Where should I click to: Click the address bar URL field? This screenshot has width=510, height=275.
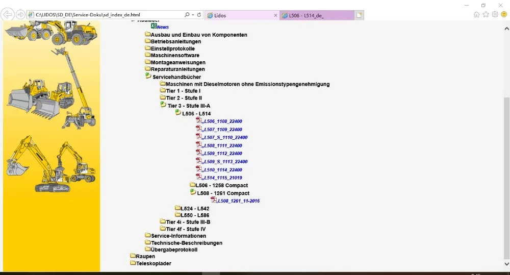coord(106,15)
